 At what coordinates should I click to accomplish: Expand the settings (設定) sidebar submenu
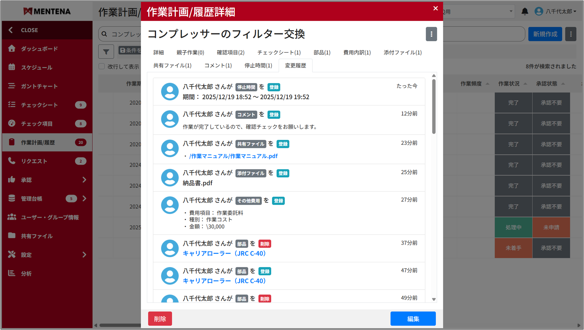[84, 255]
